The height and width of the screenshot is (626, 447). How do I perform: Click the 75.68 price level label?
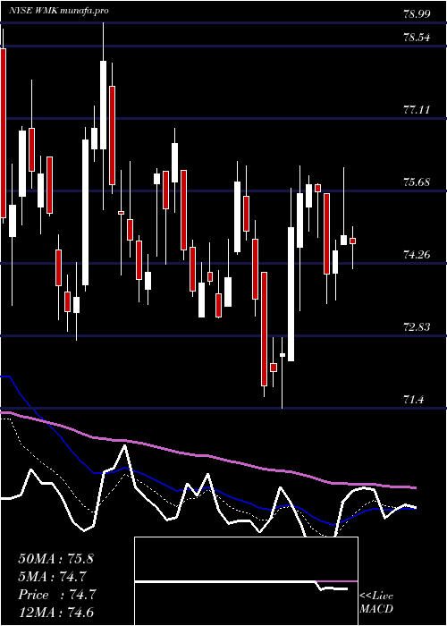click(417, 182)
